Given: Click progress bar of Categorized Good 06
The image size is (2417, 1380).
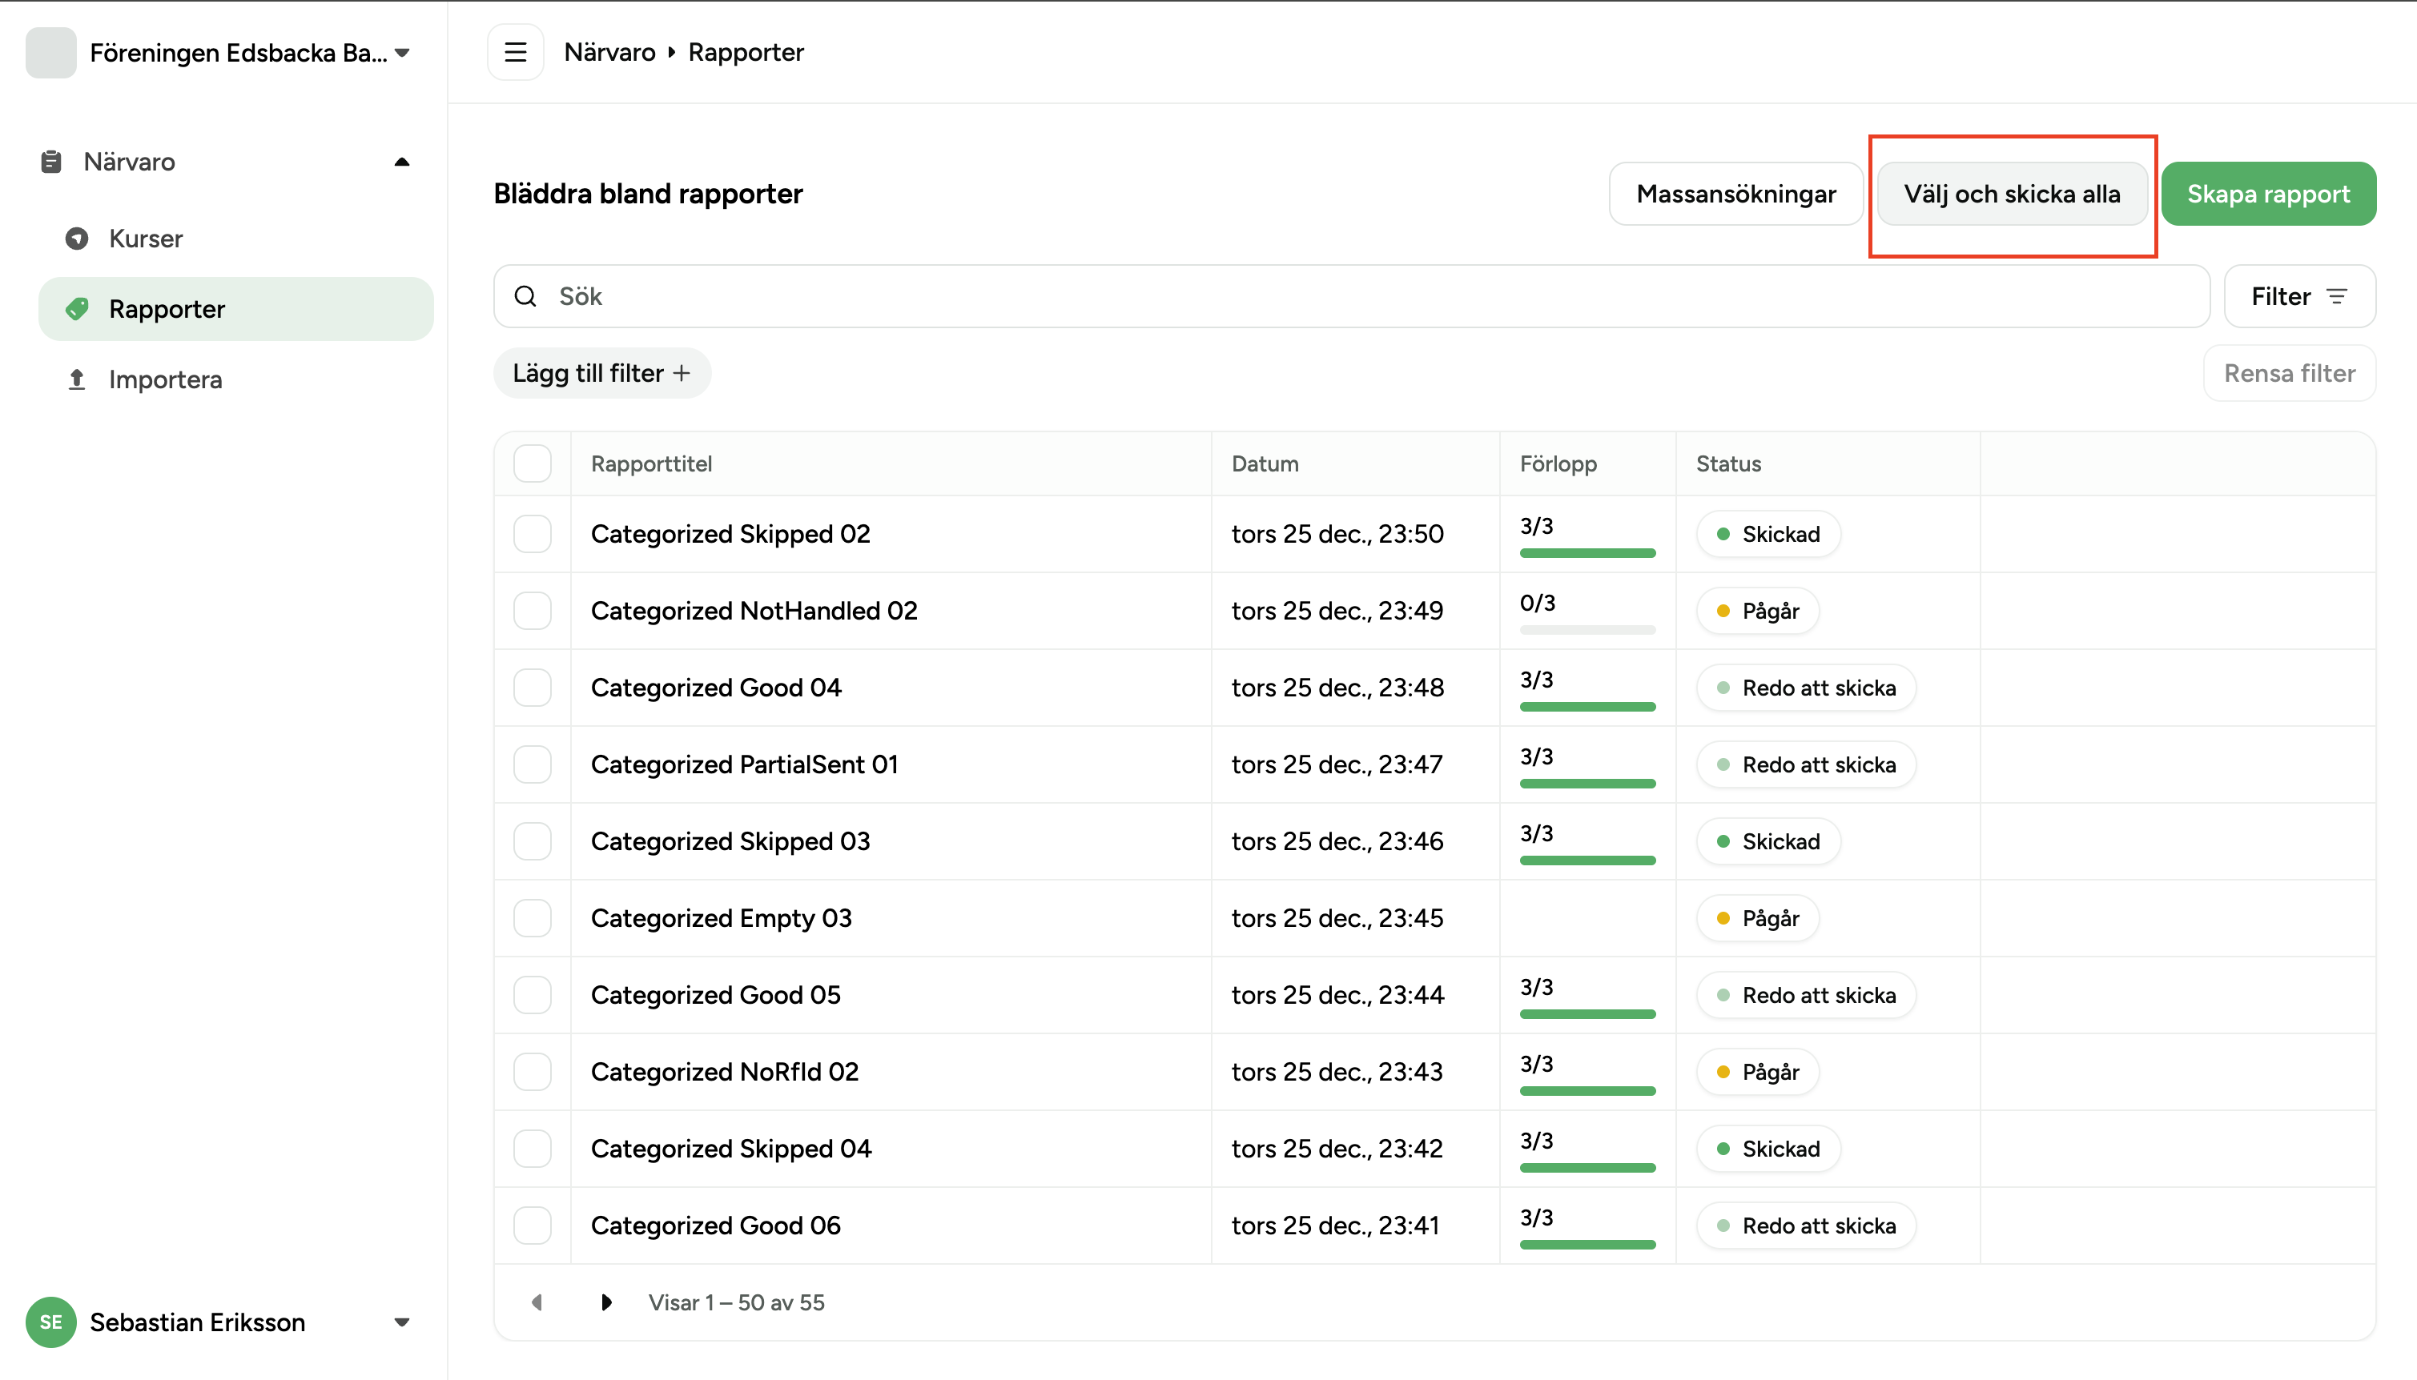Looking at the screenshot, I should (x=1587, y=1245).
